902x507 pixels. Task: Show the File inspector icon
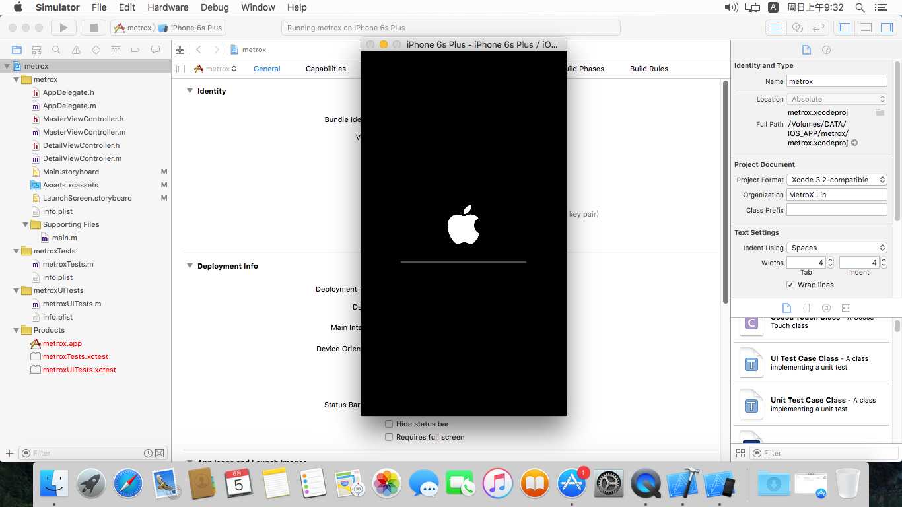(806, 50)
